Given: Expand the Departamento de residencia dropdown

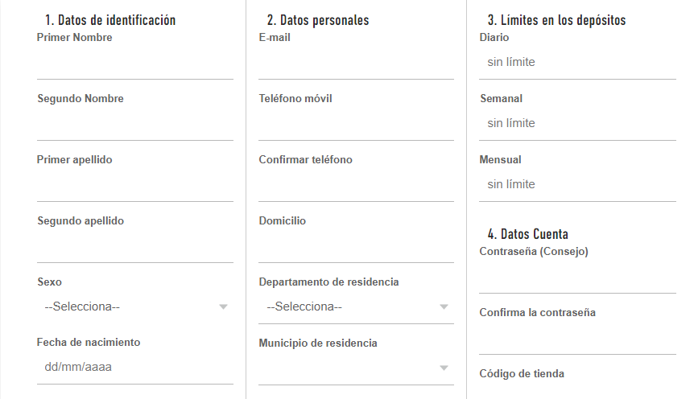Looking at the screenshot, I should [356, 306].
